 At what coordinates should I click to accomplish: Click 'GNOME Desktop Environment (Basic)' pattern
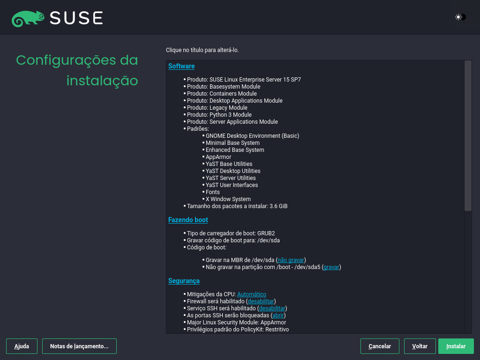252,136
